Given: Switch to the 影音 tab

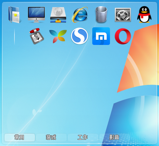Looking at the screenshot, I should 115,138.
